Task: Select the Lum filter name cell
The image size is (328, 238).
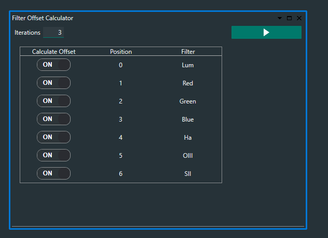Action: point(188,65)
